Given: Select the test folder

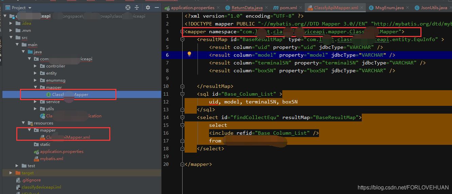Looking at the screenshot, I should click(31, 166).
